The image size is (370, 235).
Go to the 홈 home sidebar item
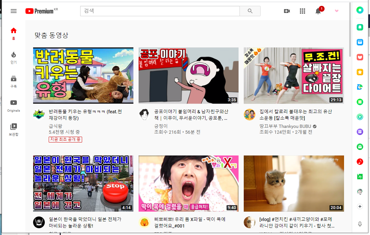tap(14, 34)
